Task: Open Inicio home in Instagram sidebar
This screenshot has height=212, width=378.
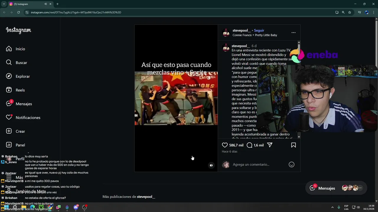Action: (x=16, y=49)
